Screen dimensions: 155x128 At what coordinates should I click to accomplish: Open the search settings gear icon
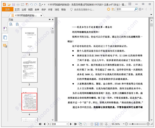(x=140, y=9)
